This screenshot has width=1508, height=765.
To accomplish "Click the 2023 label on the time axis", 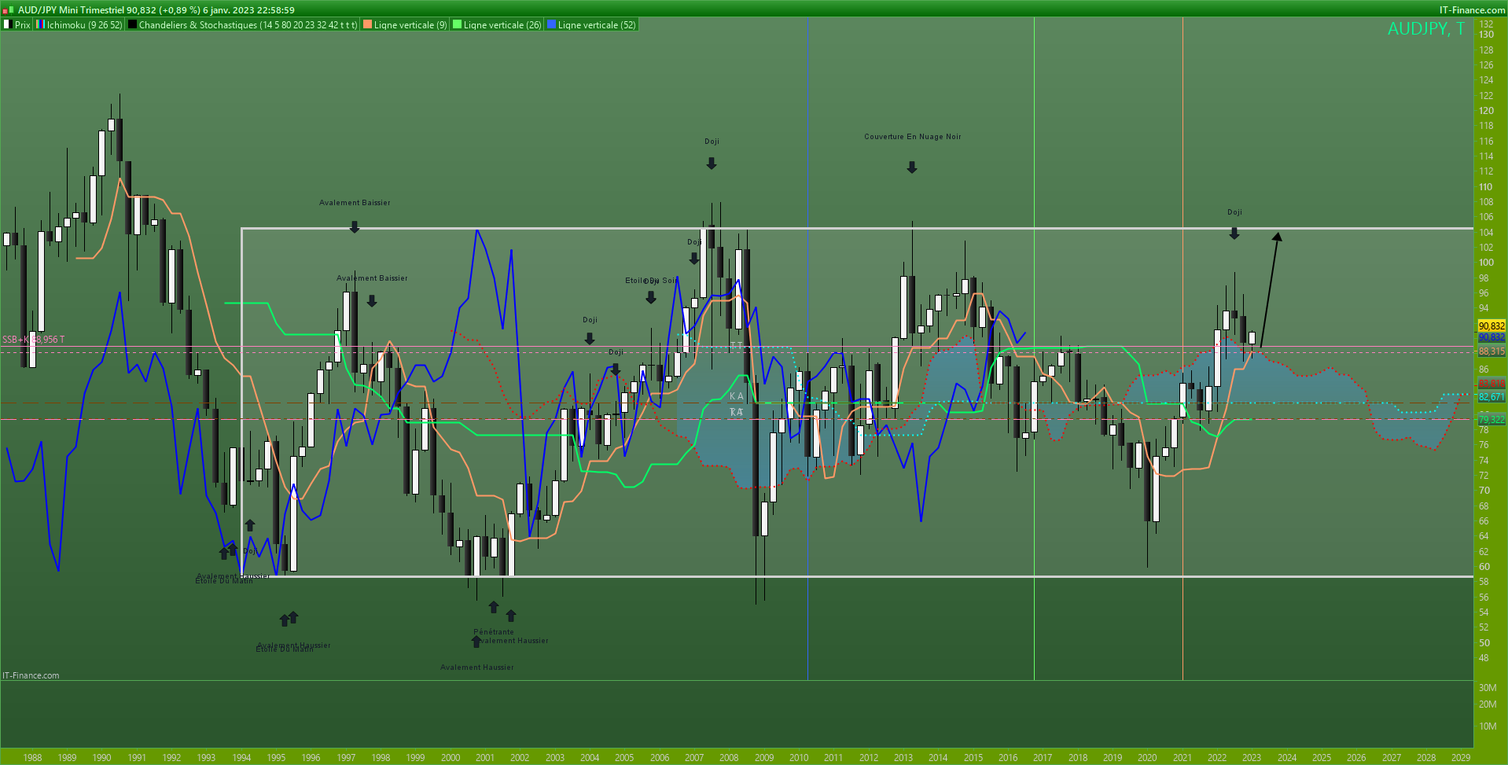I will tap(1252, 758).
